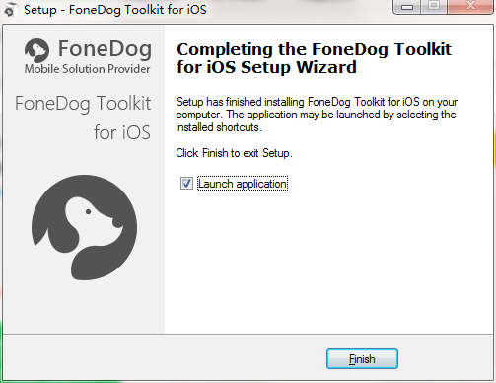Click the 'for iOS' text in the sidebar
The width and height of the screenshot is (496, 383).
pos(122,132)
